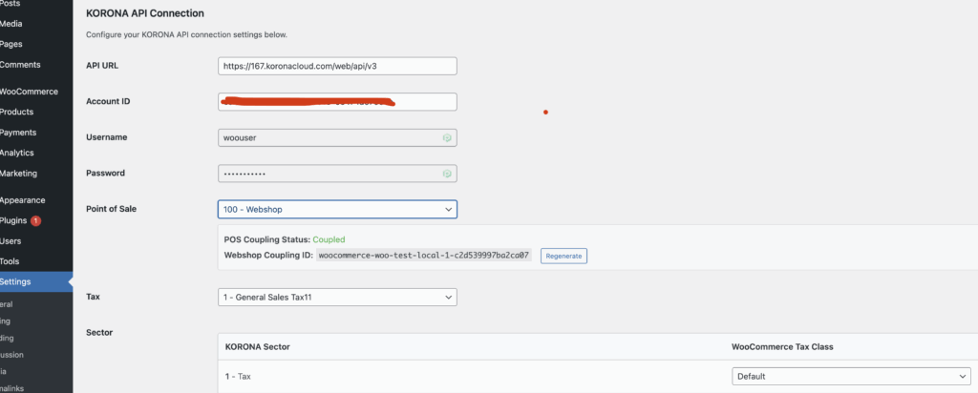Screen dimensions: 978x393
Task: Click the Plugins update count badge
Action: point(35,221)
